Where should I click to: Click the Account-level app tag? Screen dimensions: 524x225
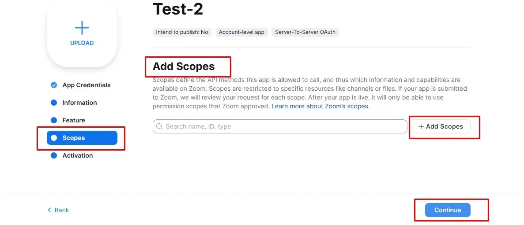(241, 32)
